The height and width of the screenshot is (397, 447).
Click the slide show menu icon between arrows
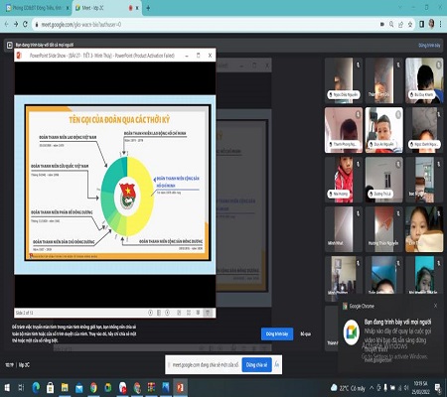[x=159, y=313]
